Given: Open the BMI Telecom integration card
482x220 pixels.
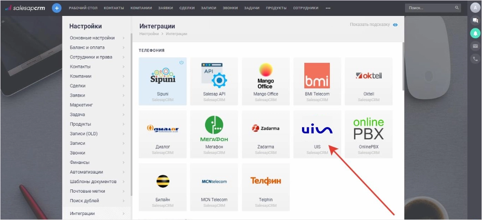Looking at the screenshot, I should click(317, 82).
